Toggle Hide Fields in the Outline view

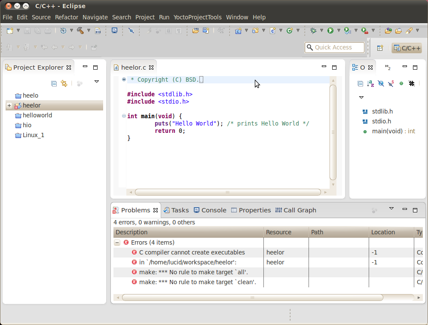381,83
